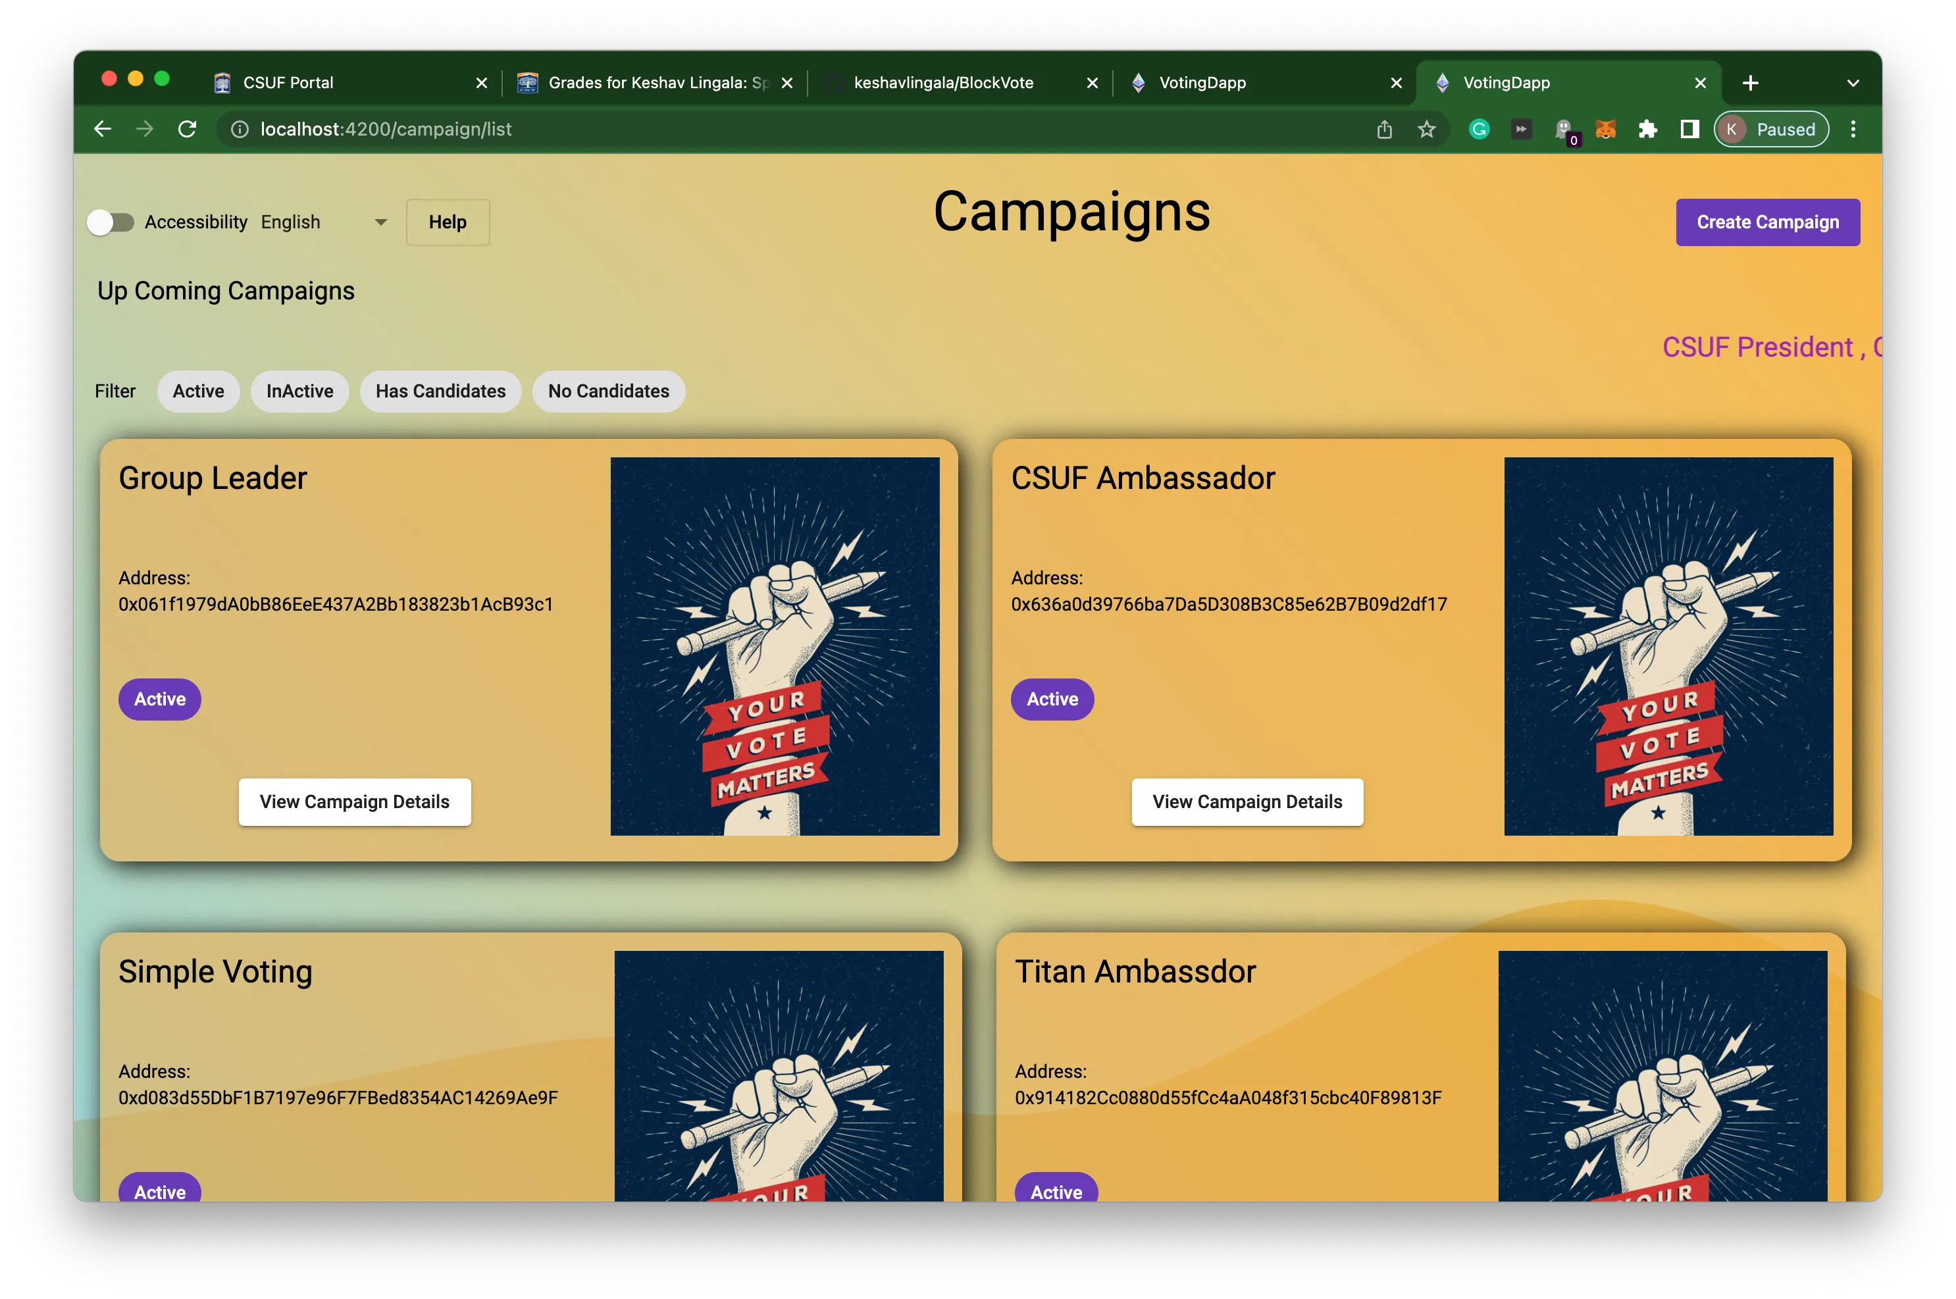Share this page via share icon
Screen dimensions: 1956x1299
tap(1384, 129)
